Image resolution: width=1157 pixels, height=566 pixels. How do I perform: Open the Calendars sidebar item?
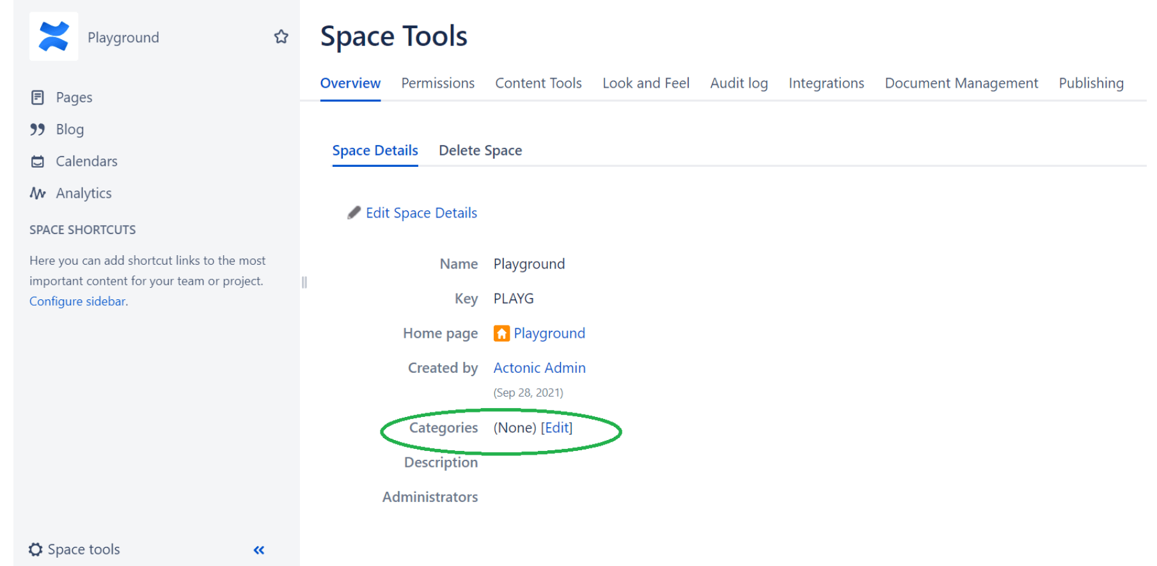pyautogui.click(x=74, y=161)
